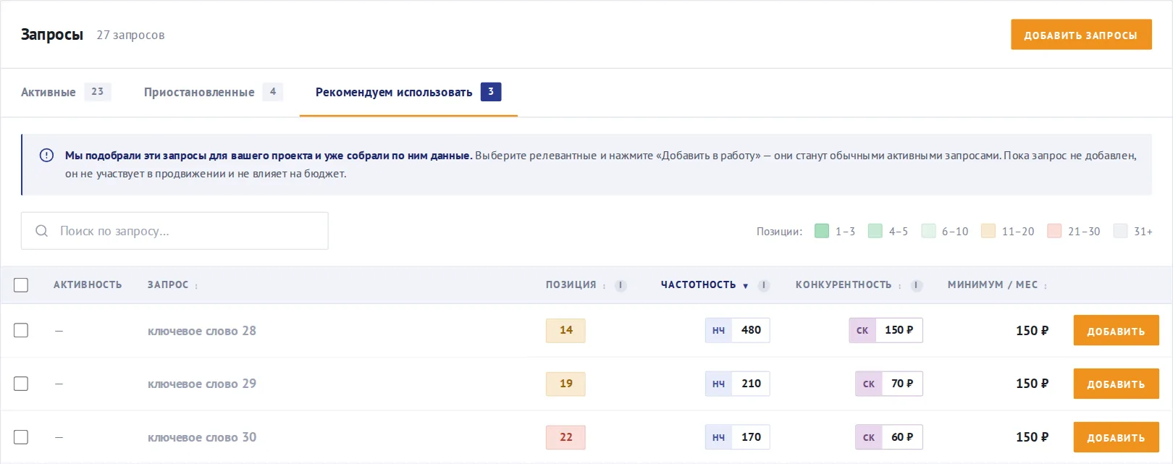Screen dimensions: 1173x464
Task: Add ключевое слово 28 with Добавить
Action: 1116,330
